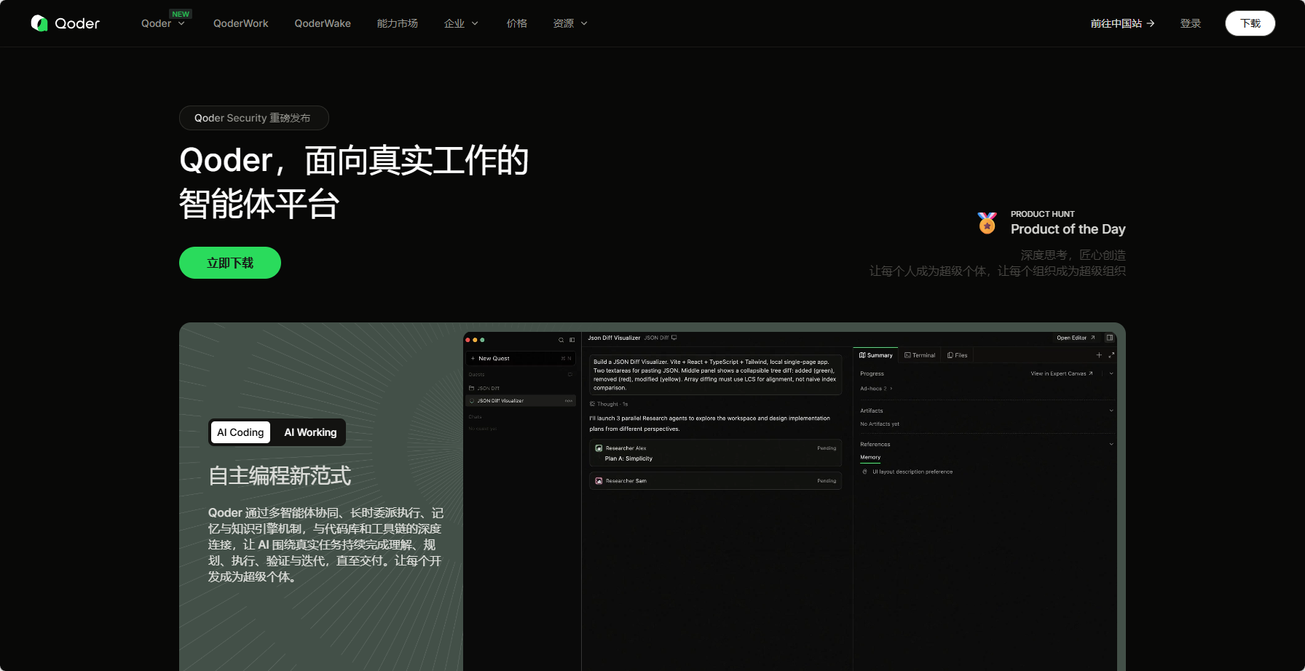
Task: Switch to the Terminal tab
Action: coord(920,355)
